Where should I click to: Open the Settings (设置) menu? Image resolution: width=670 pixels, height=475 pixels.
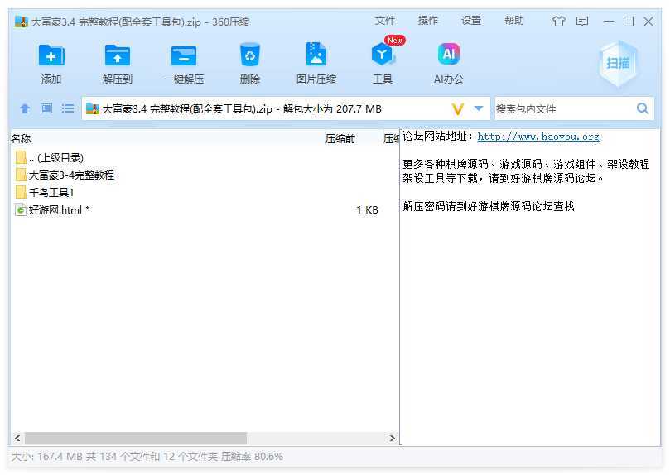[x=471, y=21]
